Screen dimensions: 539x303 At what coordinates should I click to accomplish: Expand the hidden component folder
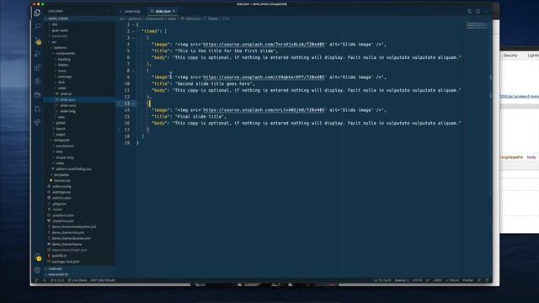(x=63, y=65)
